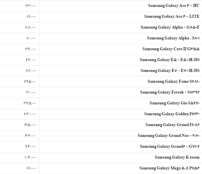Select Samsung Galaxy K zoom entry
This screenshot has height=174, width=202.
tap(177, 157)
